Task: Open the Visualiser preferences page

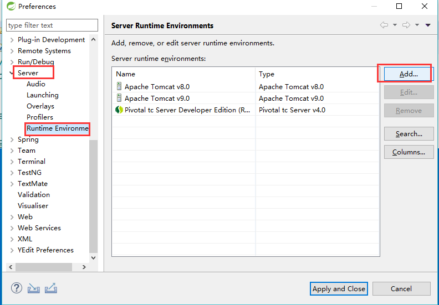Action: click(33, 206)
